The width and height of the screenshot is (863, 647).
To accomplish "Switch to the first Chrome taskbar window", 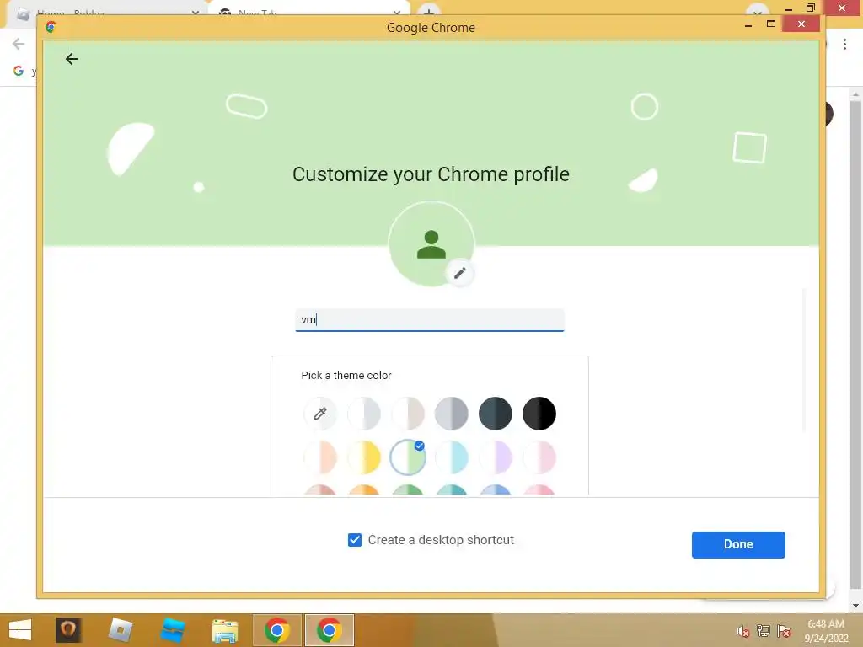I will click(x=276, y=630).
